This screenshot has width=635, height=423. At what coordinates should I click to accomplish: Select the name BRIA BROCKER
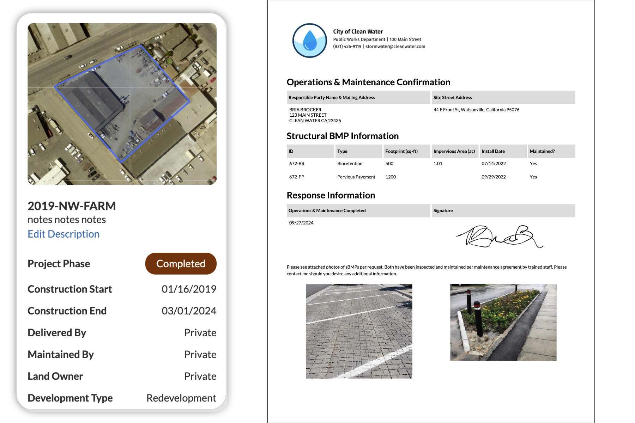coord(305,110)
